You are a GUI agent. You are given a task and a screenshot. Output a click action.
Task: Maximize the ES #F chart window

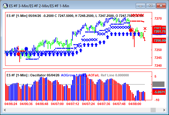tap(151, 6)
